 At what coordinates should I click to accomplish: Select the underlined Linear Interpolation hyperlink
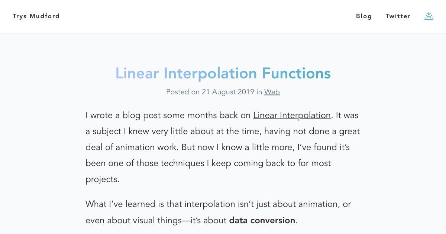[x=292, y=115]
